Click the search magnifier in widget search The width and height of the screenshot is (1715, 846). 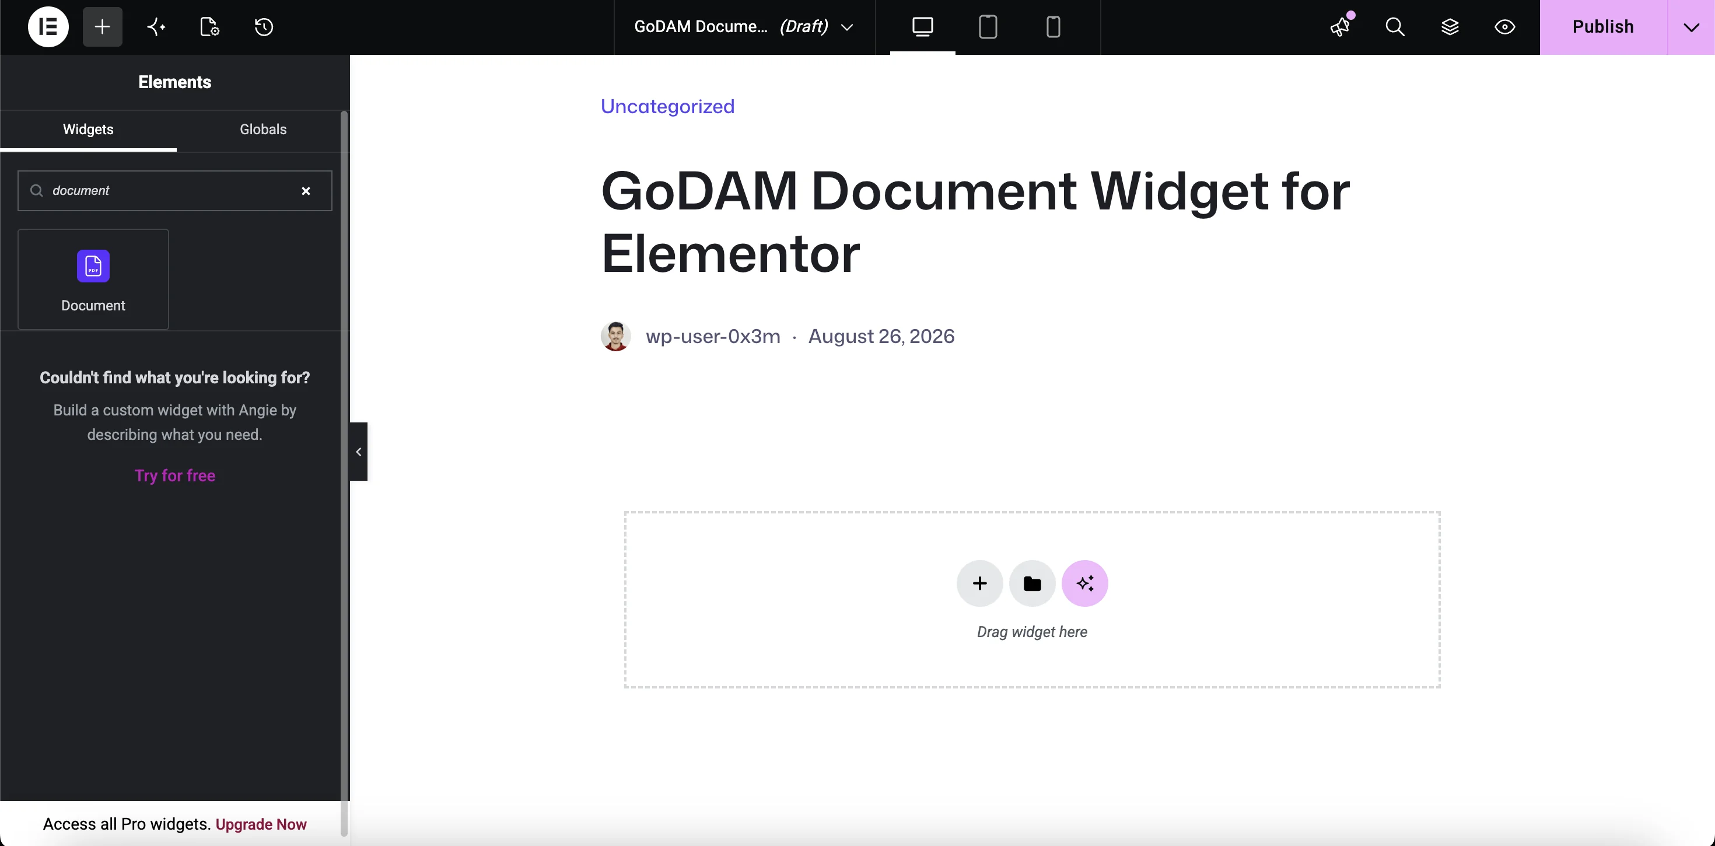coord(37,191)
